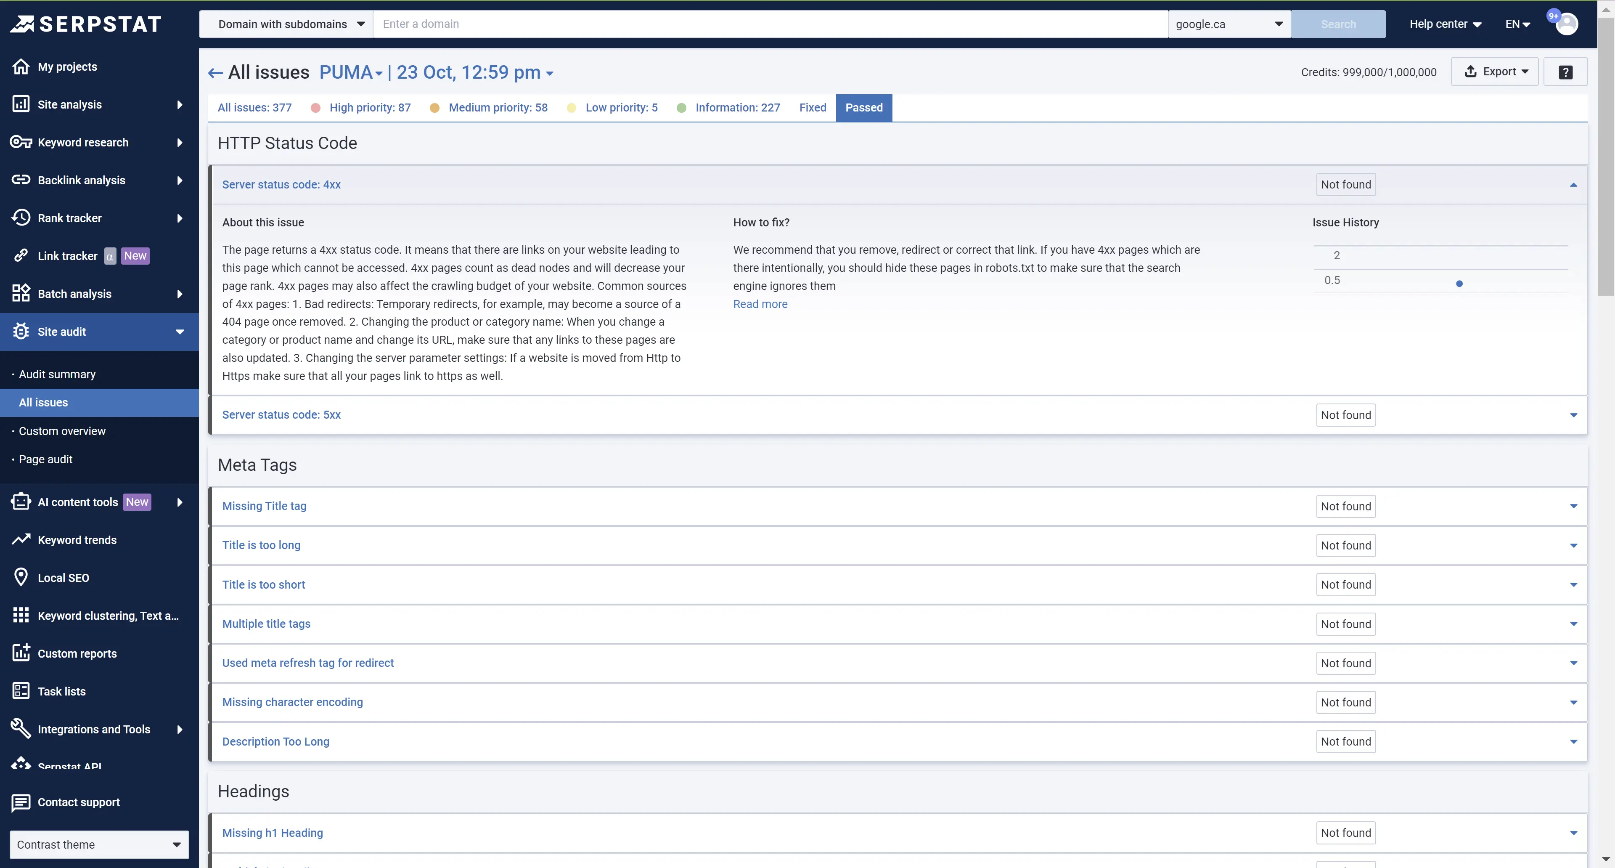Open the Contrast theme dropdown

point(99,844)
